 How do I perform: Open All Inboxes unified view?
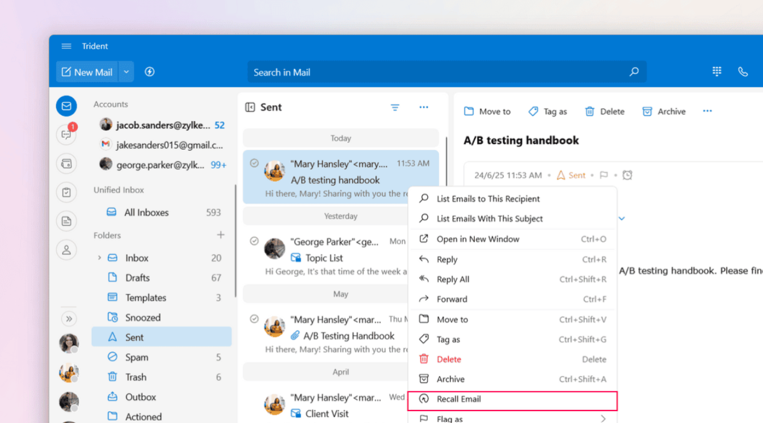tap(162, 212)
